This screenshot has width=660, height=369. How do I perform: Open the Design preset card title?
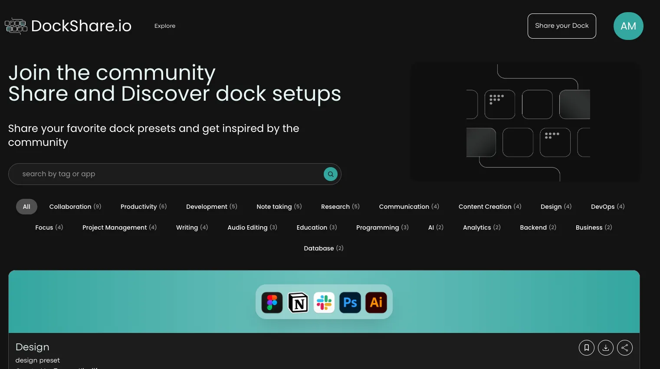33,347
